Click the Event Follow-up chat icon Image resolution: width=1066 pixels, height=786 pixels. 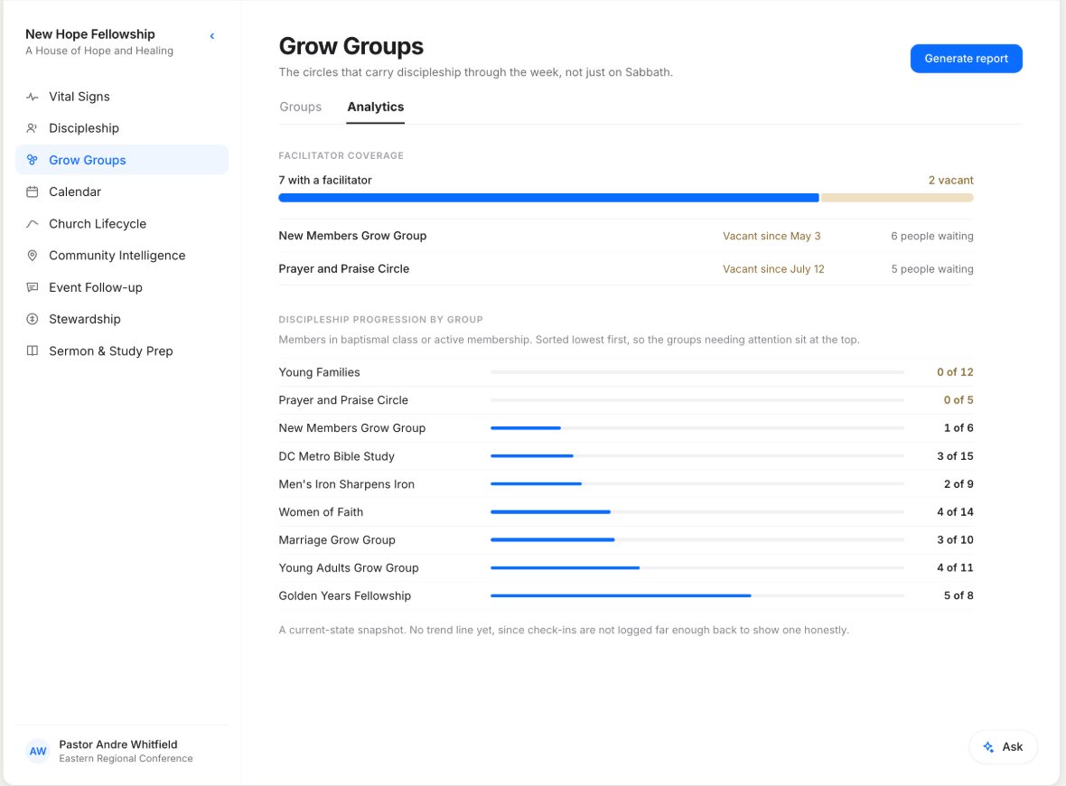[32, 287]
